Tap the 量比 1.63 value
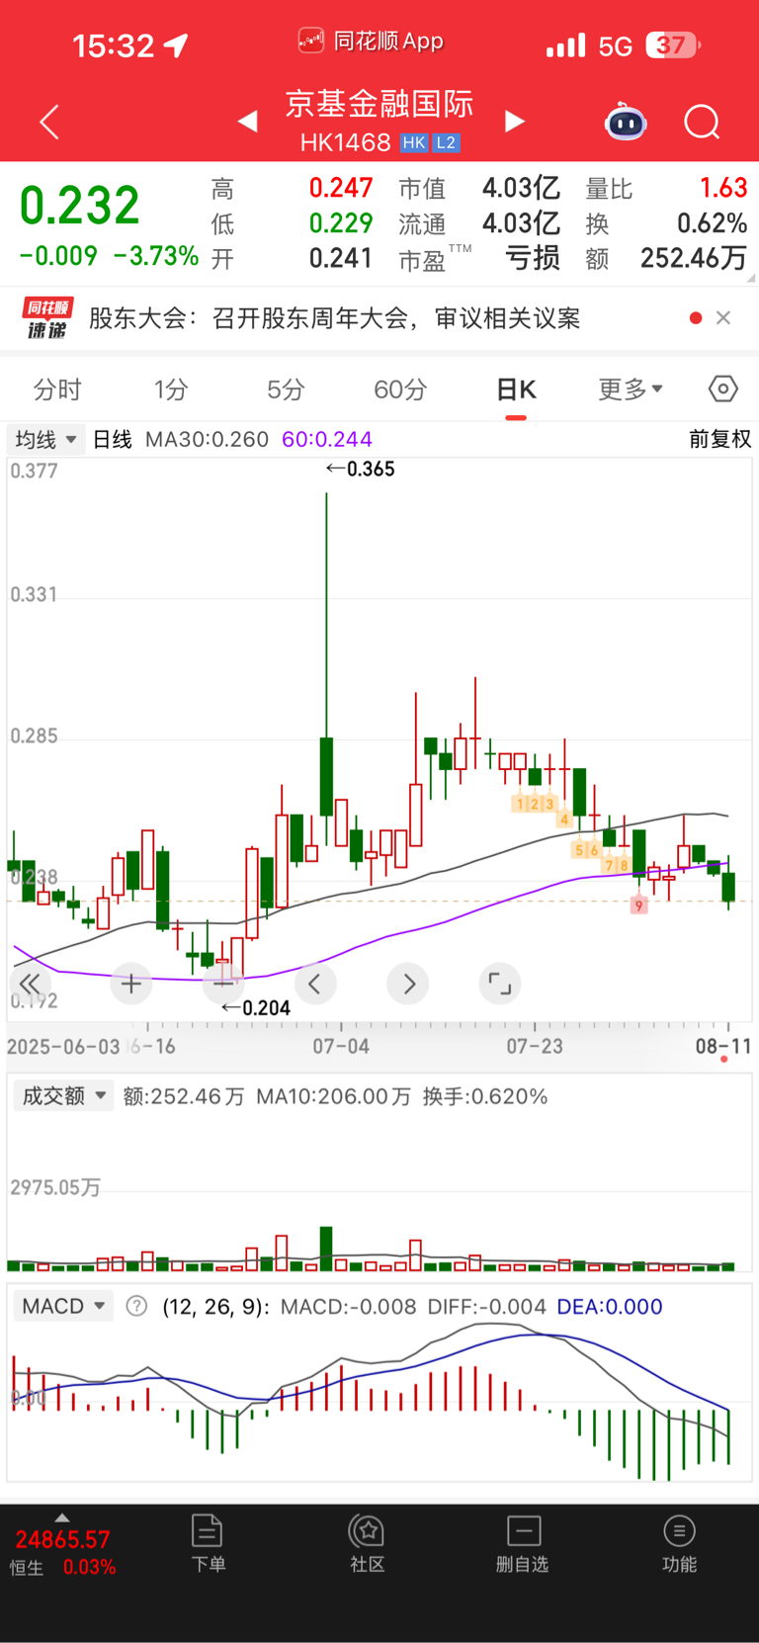The height and width of the screenshot is (1643, 759). coord(723,188)
